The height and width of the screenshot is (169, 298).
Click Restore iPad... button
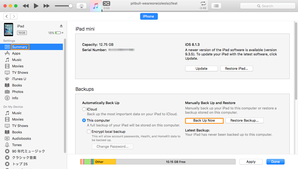[236, 69]
